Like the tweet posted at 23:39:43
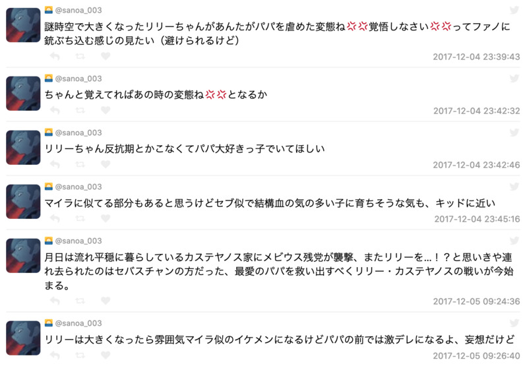 (x=105, y=57)
